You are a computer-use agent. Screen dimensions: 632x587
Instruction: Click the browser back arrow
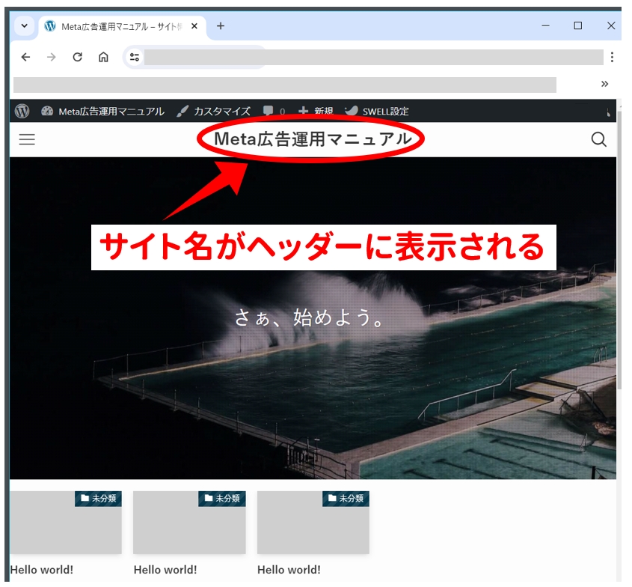(25, 57)
